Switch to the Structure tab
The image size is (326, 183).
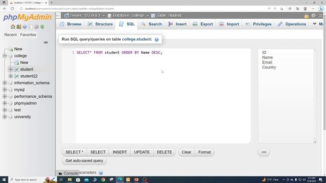pos(100,24)
